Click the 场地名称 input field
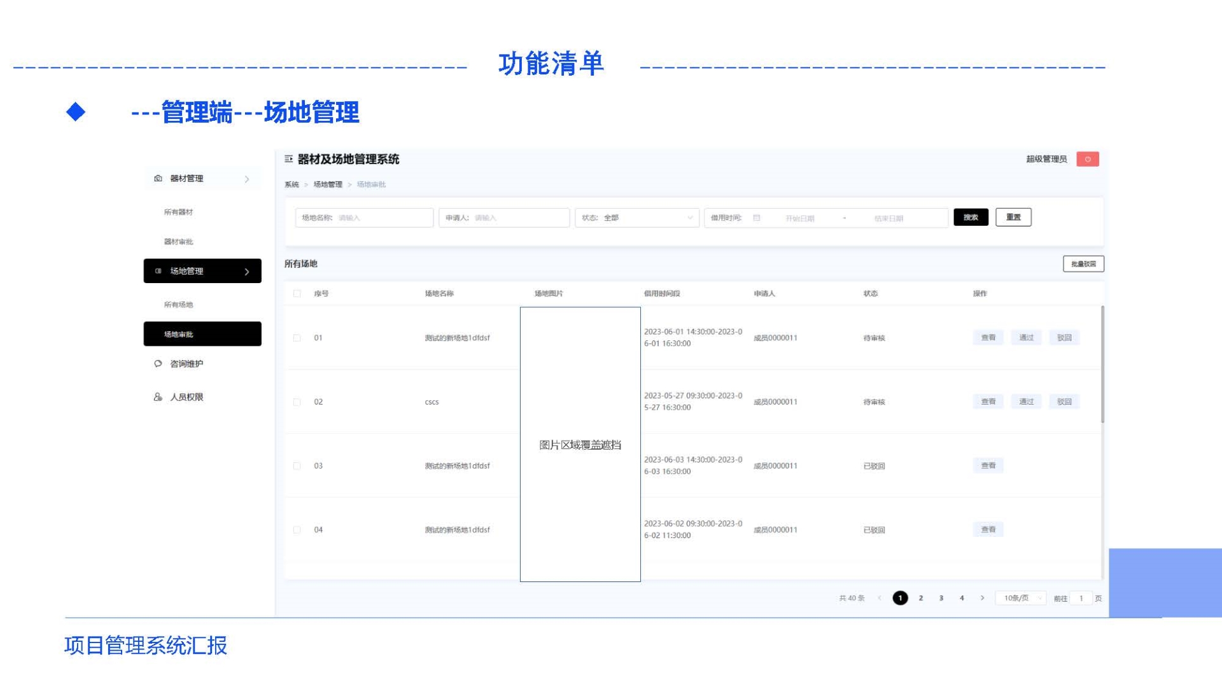This screenshot has height=687, width=1222. 382,218
